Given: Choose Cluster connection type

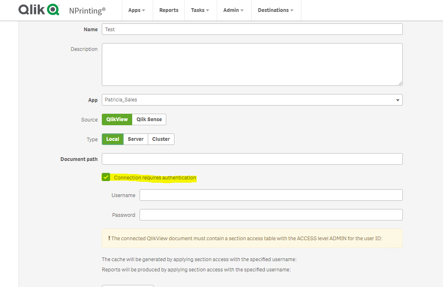Looking at the screenshot, I should pyautogui.click(x=161, y=139).
